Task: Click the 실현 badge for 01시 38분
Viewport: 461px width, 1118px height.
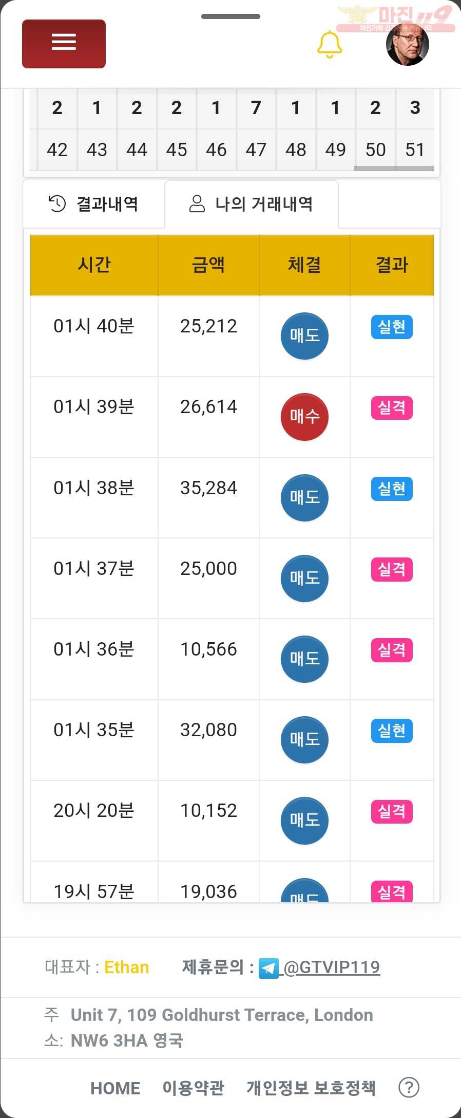Action: click(392, 489)
